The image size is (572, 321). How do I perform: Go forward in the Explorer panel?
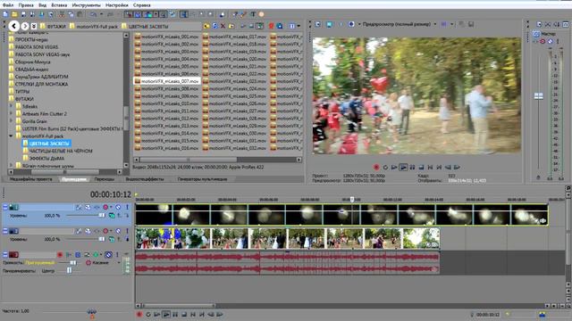[25, 26]
